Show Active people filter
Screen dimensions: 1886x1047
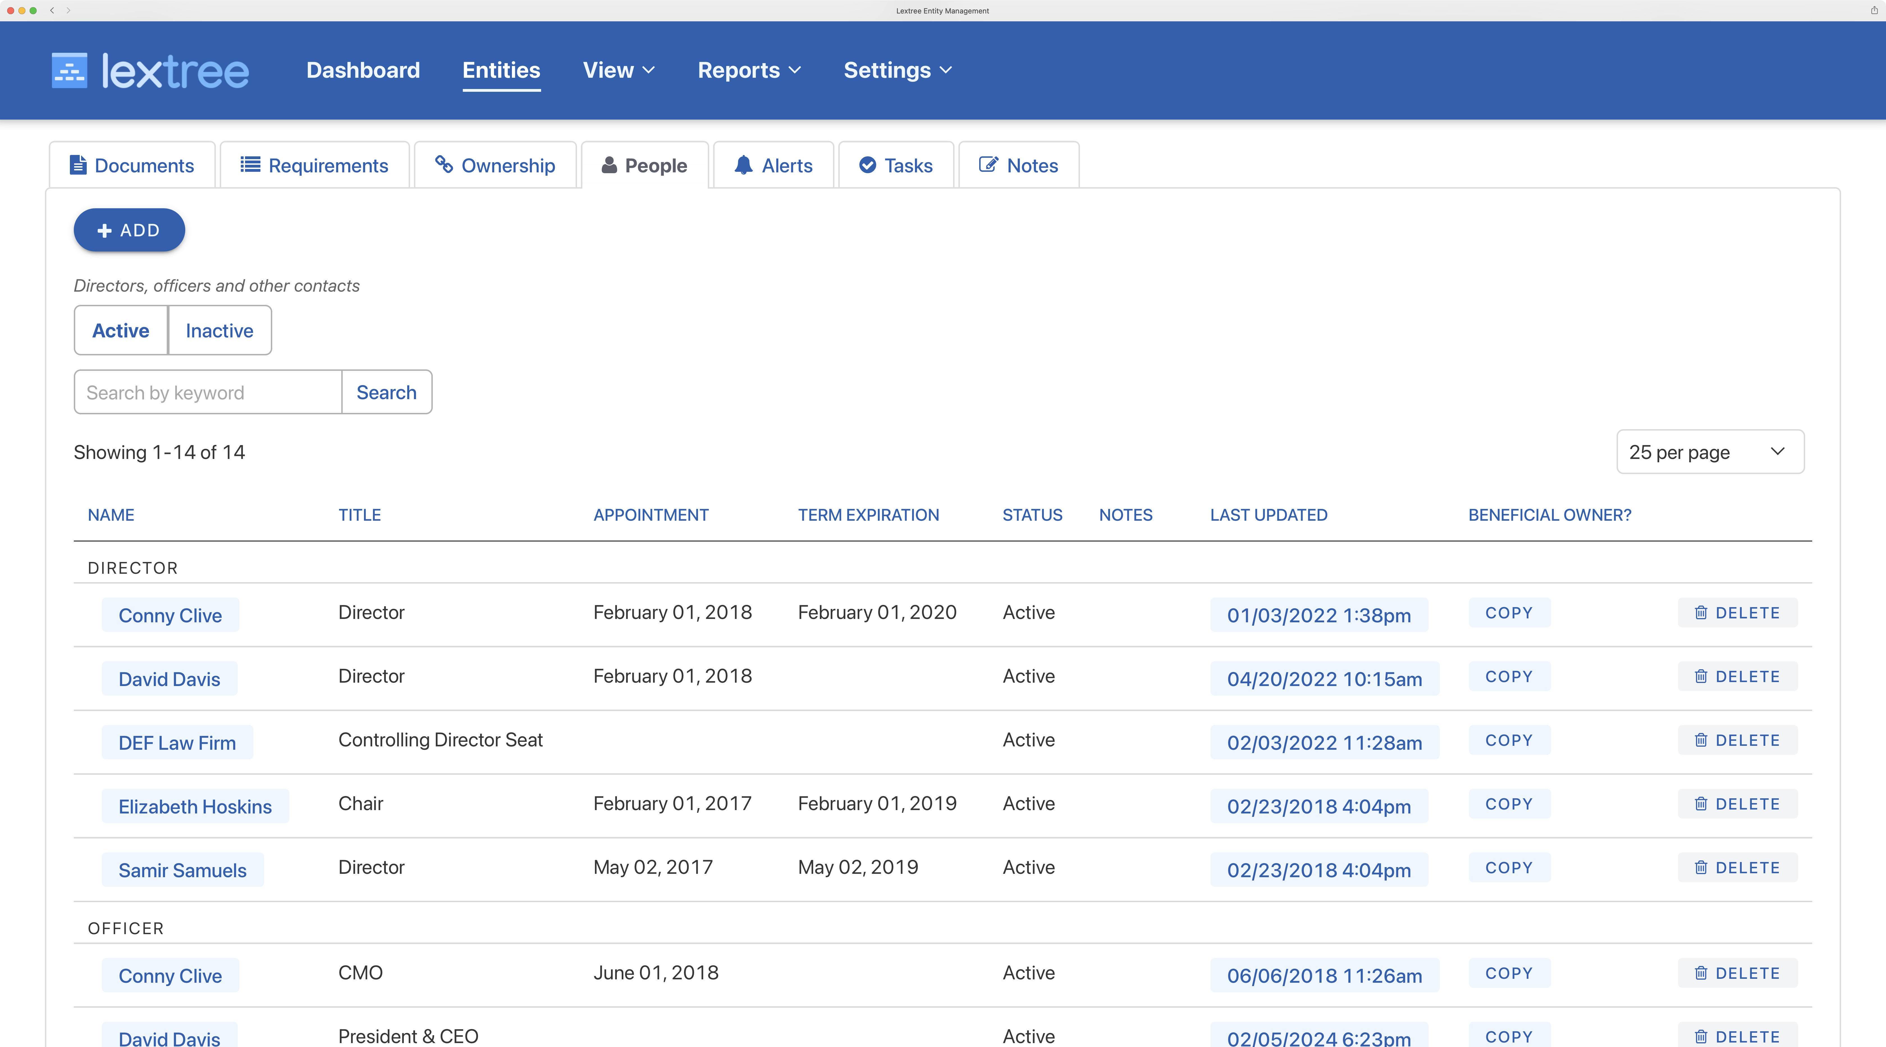[x=121, y=330]
